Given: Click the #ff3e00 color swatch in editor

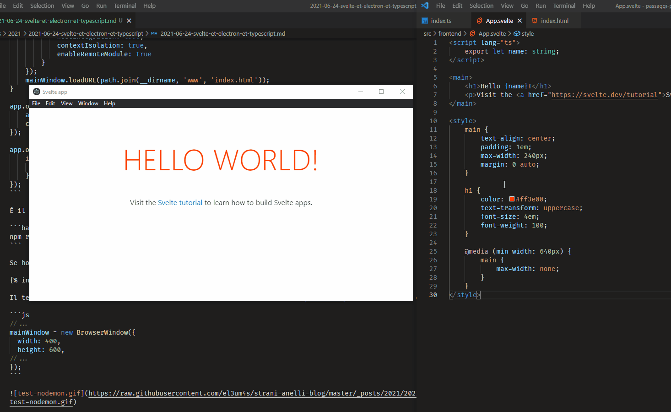Looking at the screenshot, I should tap(512, 199).
